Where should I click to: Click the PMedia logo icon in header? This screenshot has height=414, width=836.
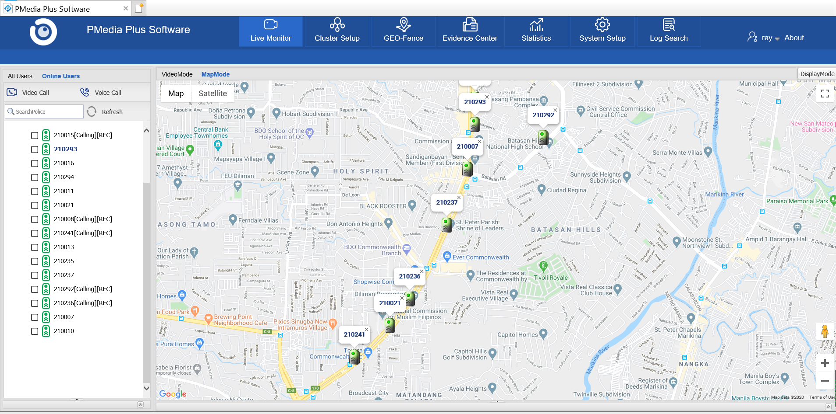point(43,32)
